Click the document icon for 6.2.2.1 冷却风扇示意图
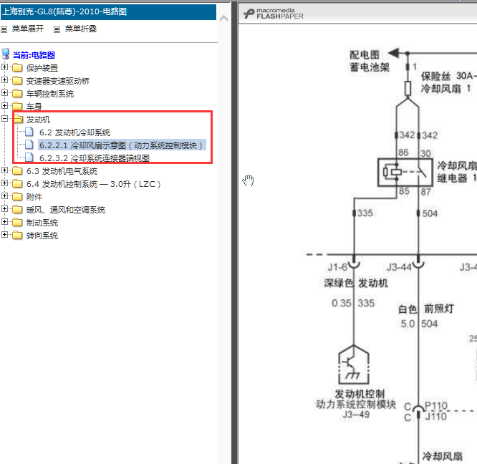The image size is (477, 464). point(29,145)
